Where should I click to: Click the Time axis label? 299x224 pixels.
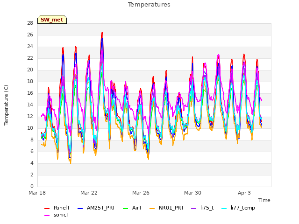click(x=264, y=200)
